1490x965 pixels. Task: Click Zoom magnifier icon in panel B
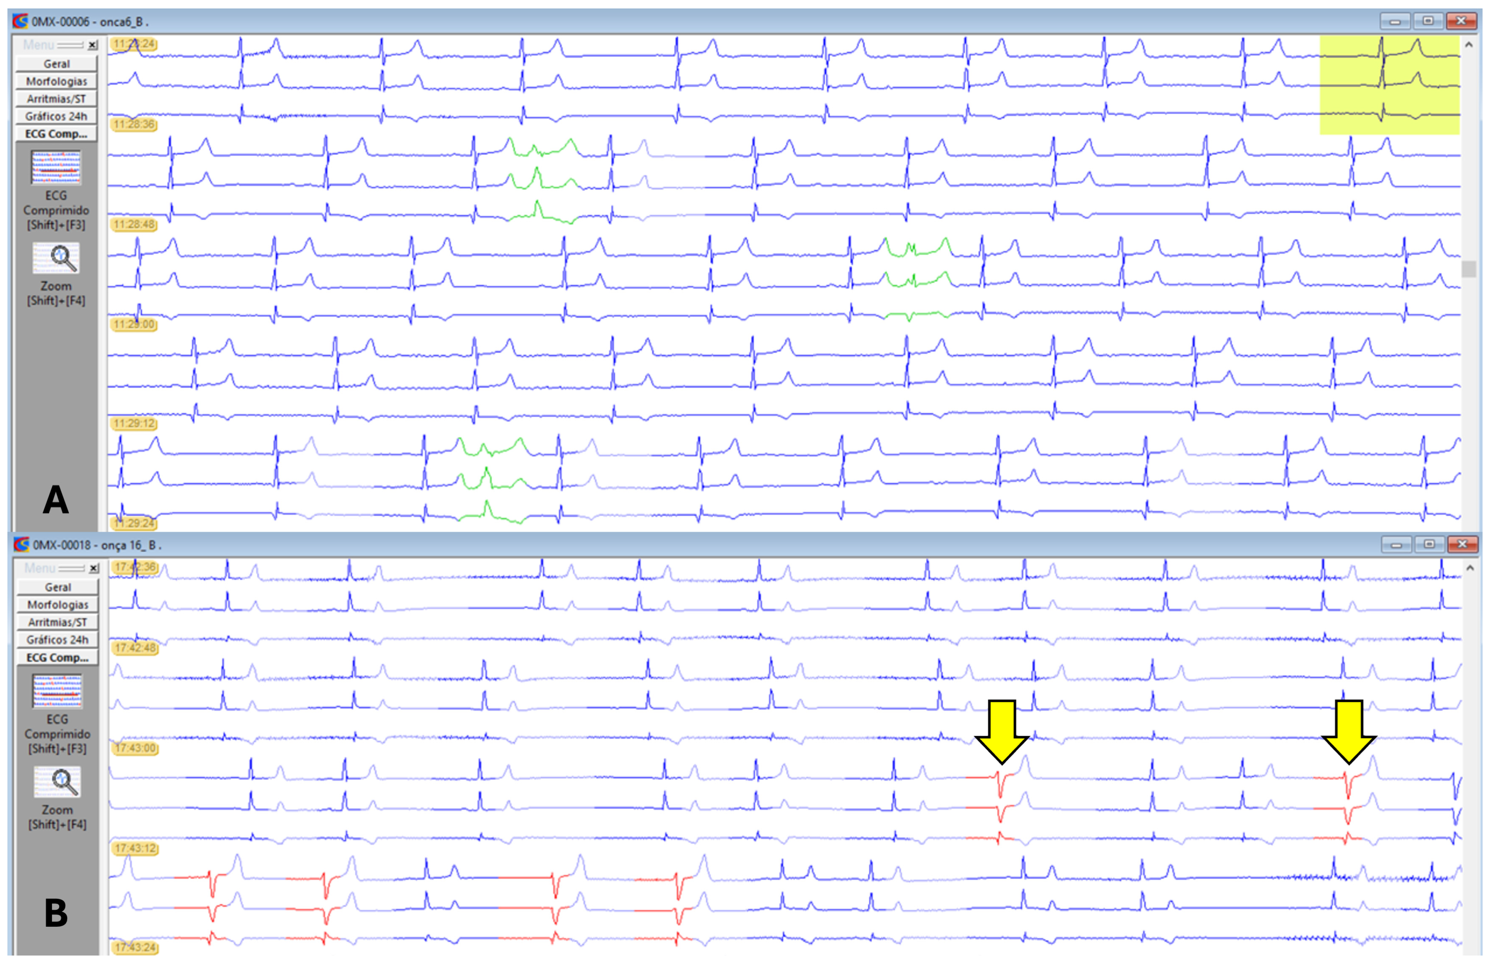(x=57, y=782)
